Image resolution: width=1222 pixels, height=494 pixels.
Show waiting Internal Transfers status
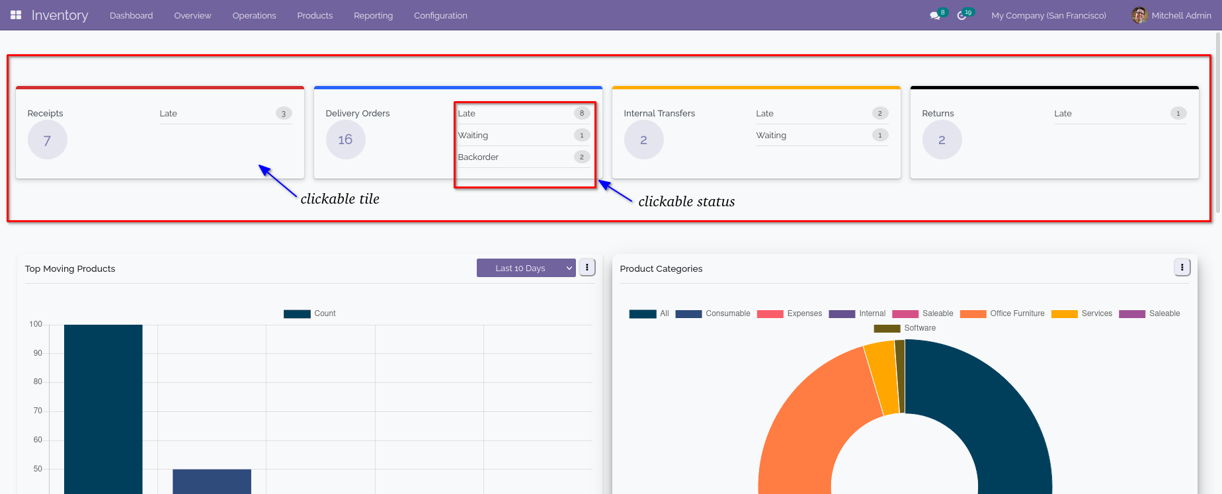point(822,135)
